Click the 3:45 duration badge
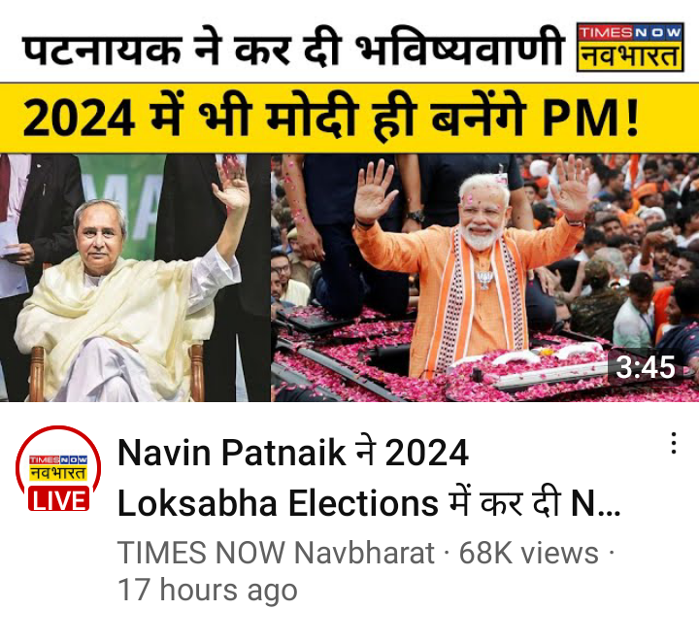 click(x=645, y=367)
